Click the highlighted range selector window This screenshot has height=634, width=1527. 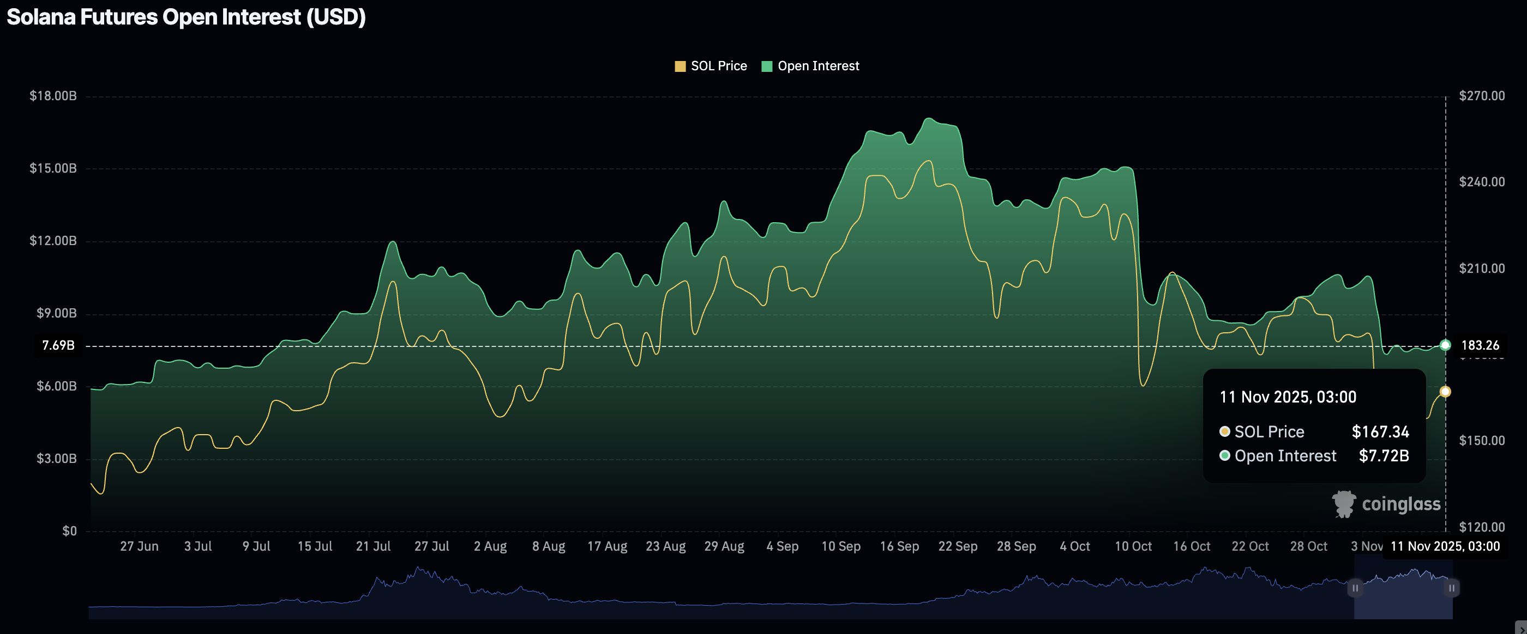(x=1403, y=598)
